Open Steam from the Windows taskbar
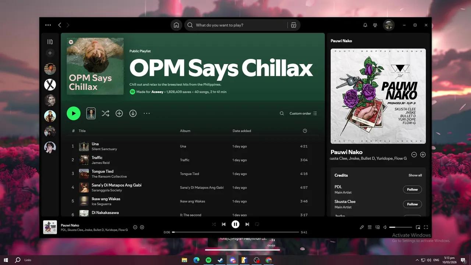Viewport: 471px width, 265px height. (x=220, y=260)
